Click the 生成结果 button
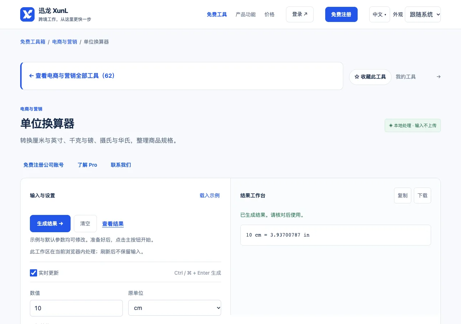Screen dimensions: 461x324 click(x=50, y=224)
